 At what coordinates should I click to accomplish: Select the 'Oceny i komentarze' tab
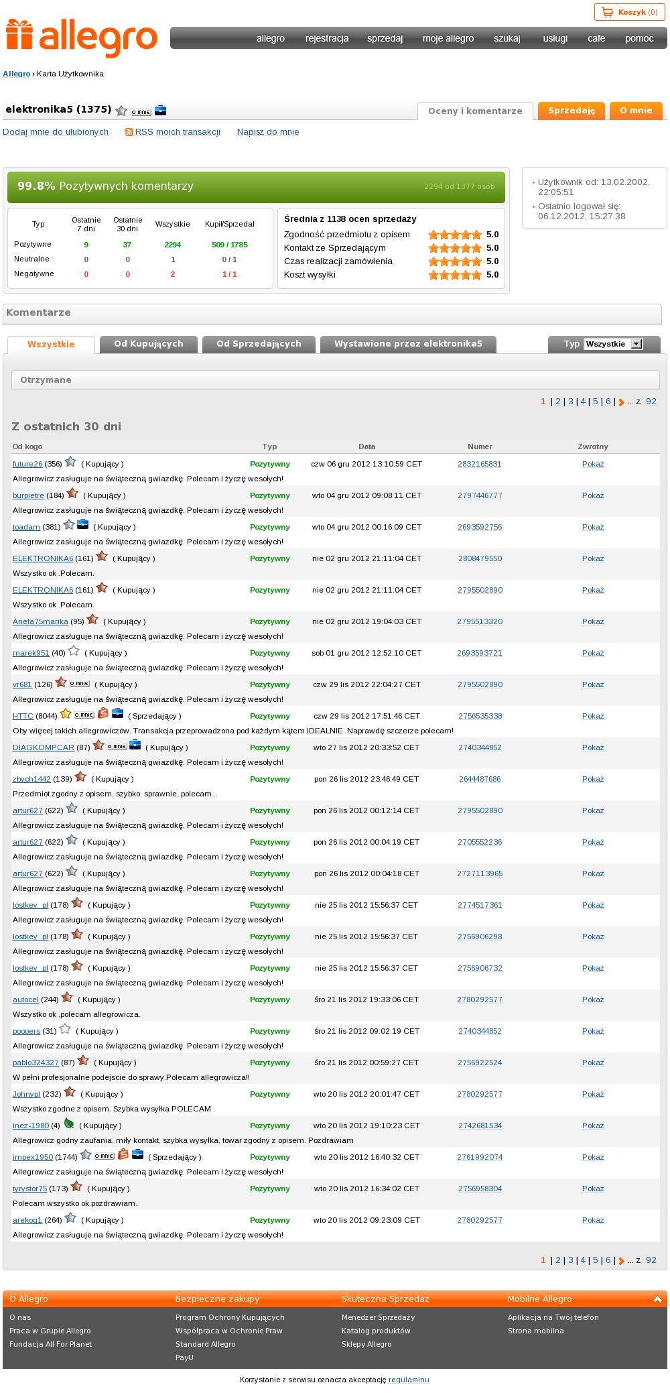pyautogui.click(x=475, y=111)
